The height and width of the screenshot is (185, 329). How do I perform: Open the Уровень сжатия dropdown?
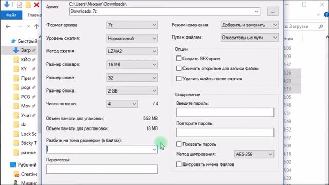pos(132,38)
